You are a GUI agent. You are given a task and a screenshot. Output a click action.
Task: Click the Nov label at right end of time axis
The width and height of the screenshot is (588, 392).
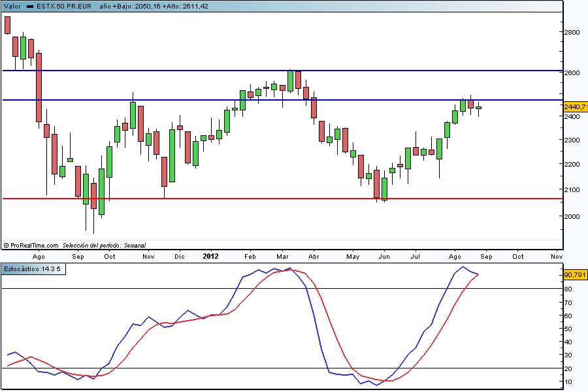click(557, 257)
